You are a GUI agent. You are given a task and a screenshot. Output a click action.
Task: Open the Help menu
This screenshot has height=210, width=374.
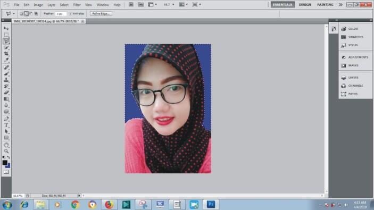[x=117, y=5]
